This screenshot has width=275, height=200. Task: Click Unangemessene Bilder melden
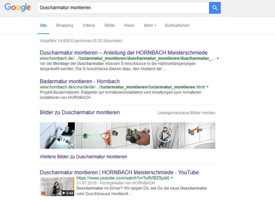coord(186,113)
